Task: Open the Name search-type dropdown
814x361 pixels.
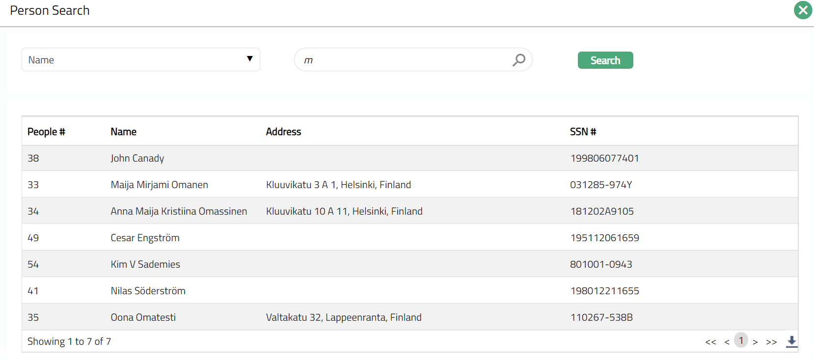Action: (140, 60)
